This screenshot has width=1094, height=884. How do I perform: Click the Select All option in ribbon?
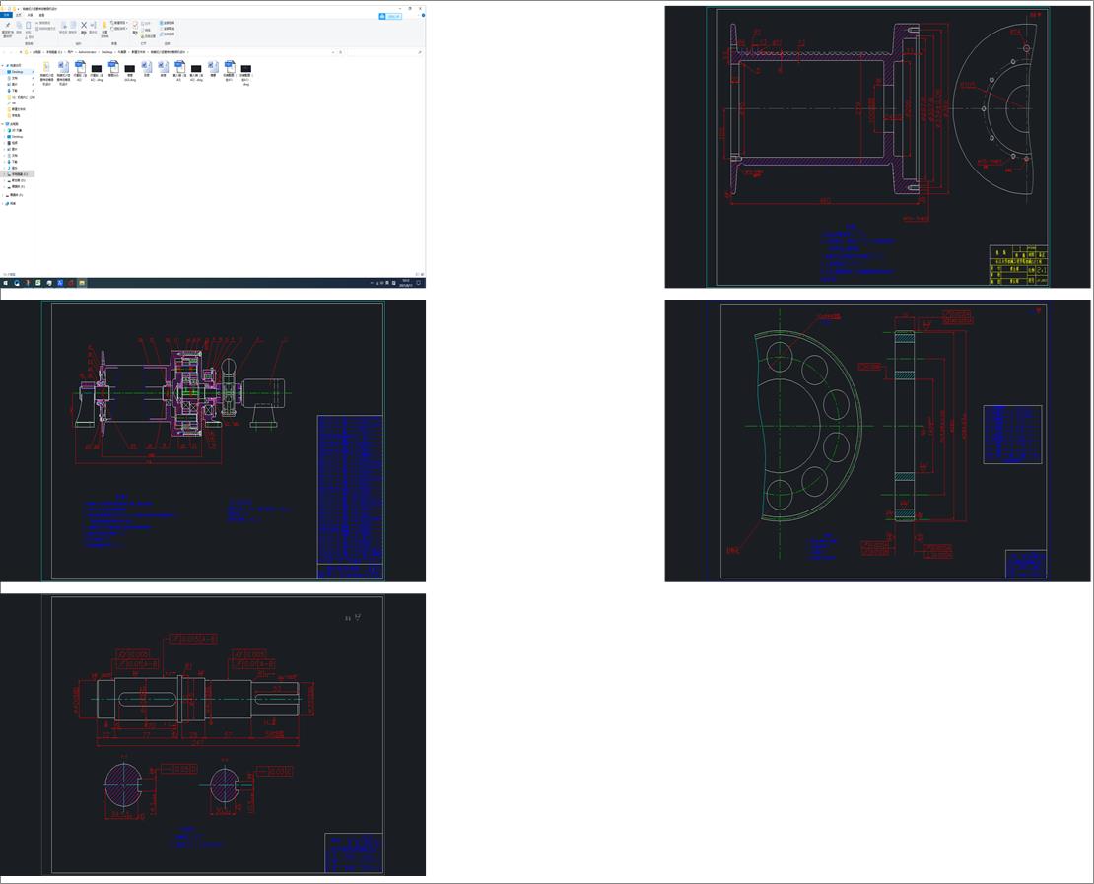coord(168,22)
